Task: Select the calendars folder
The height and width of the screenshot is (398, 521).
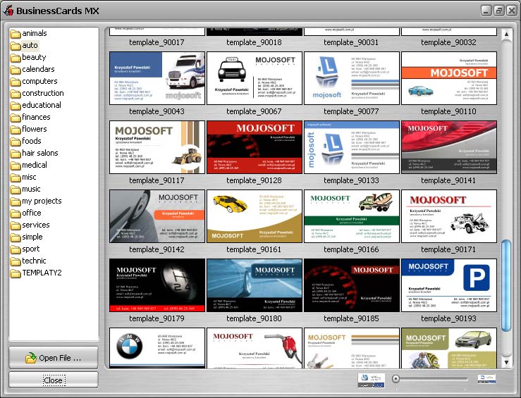Action: (32, 69)
